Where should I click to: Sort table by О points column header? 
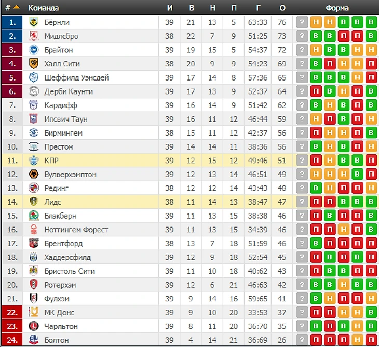282,8
